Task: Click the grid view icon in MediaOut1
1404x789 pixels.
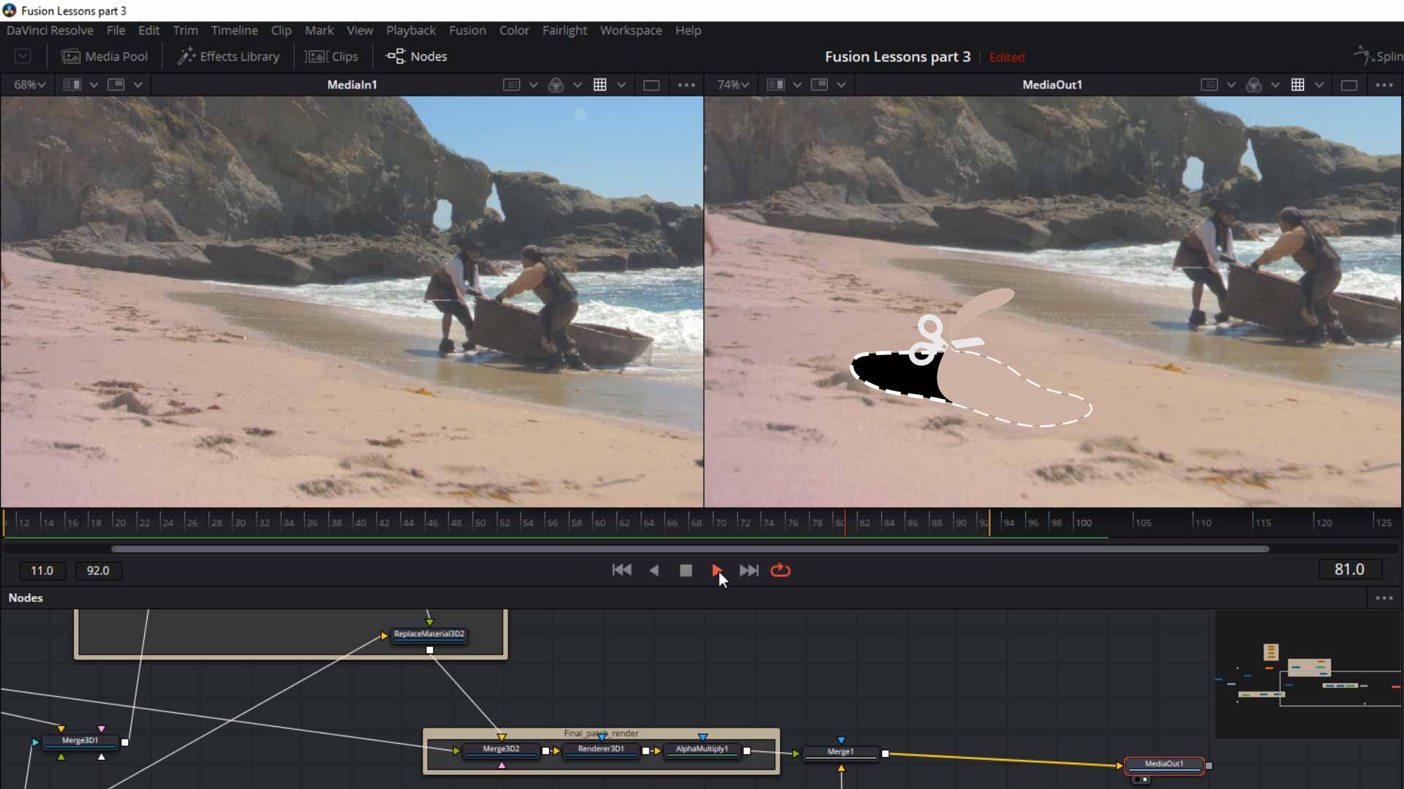Action: tap(1298, 85)
